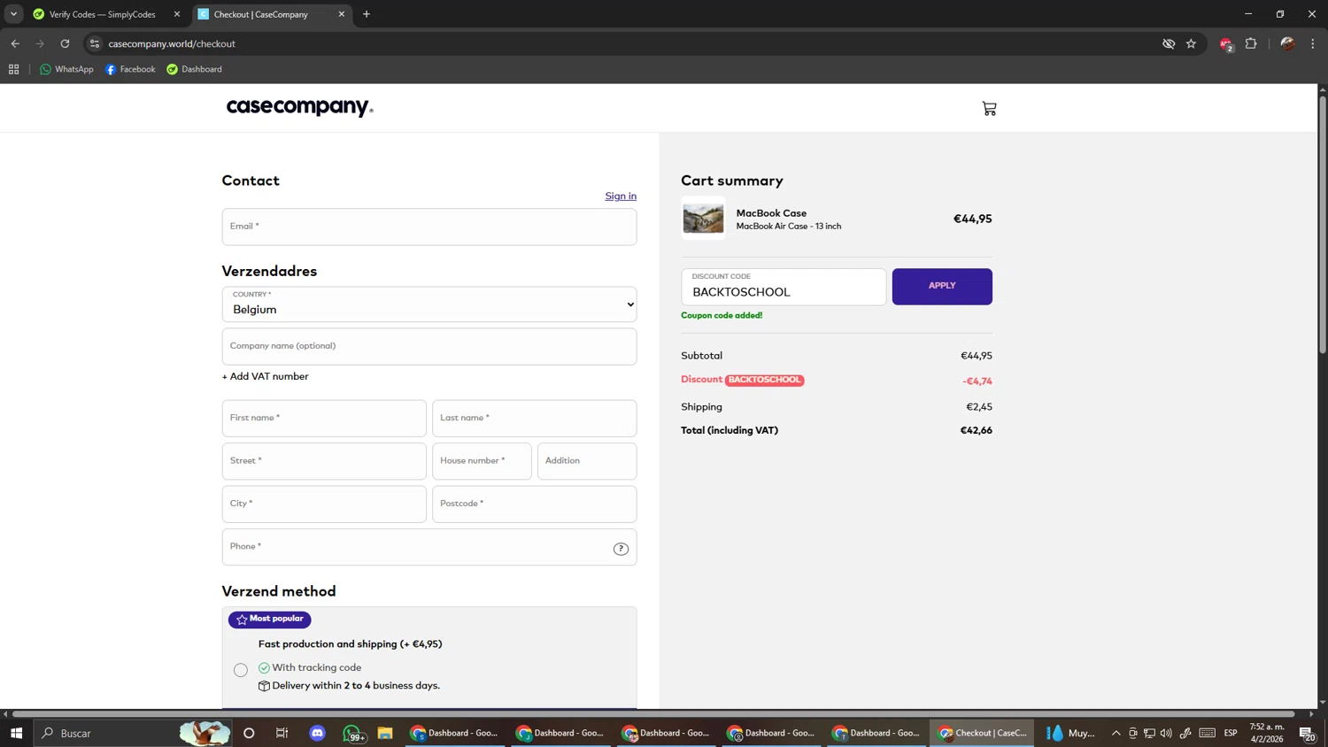This screenshot has height=747, width=1328.
Task: Click the red extension icon with badge
Action: click(1226, 44)
